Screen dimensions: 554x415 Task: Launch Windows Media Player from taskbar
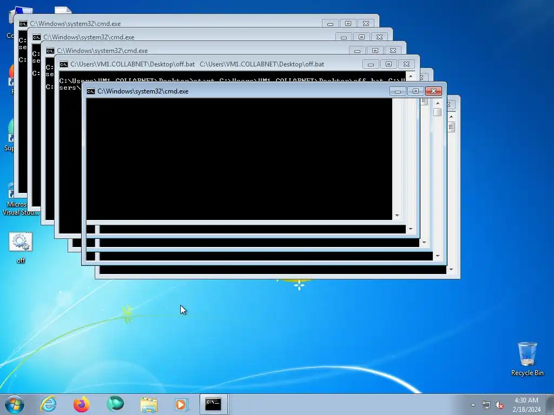click(x=182, y=404)
